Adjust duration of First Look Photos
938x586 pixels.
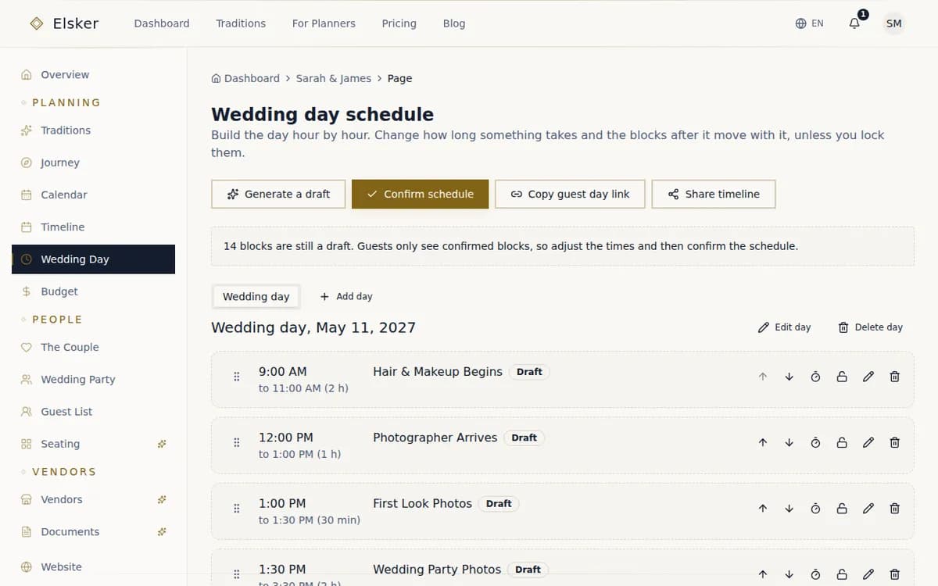tap(815, 508)
